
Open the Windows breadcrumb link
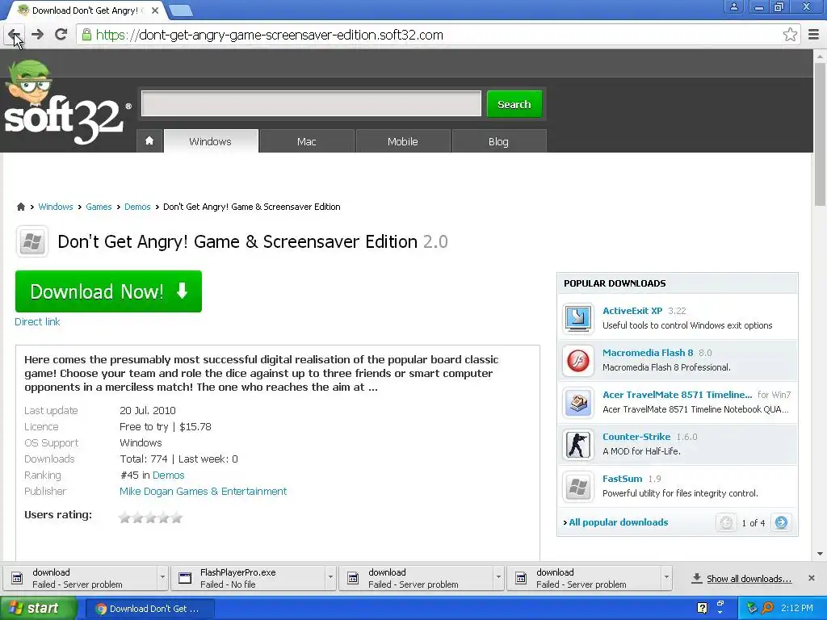[x=56, y=207]
